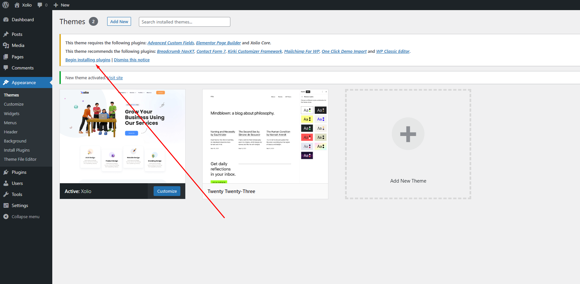Open the Background submenu item
Screen dimensions: 580x284
point(15,141)
